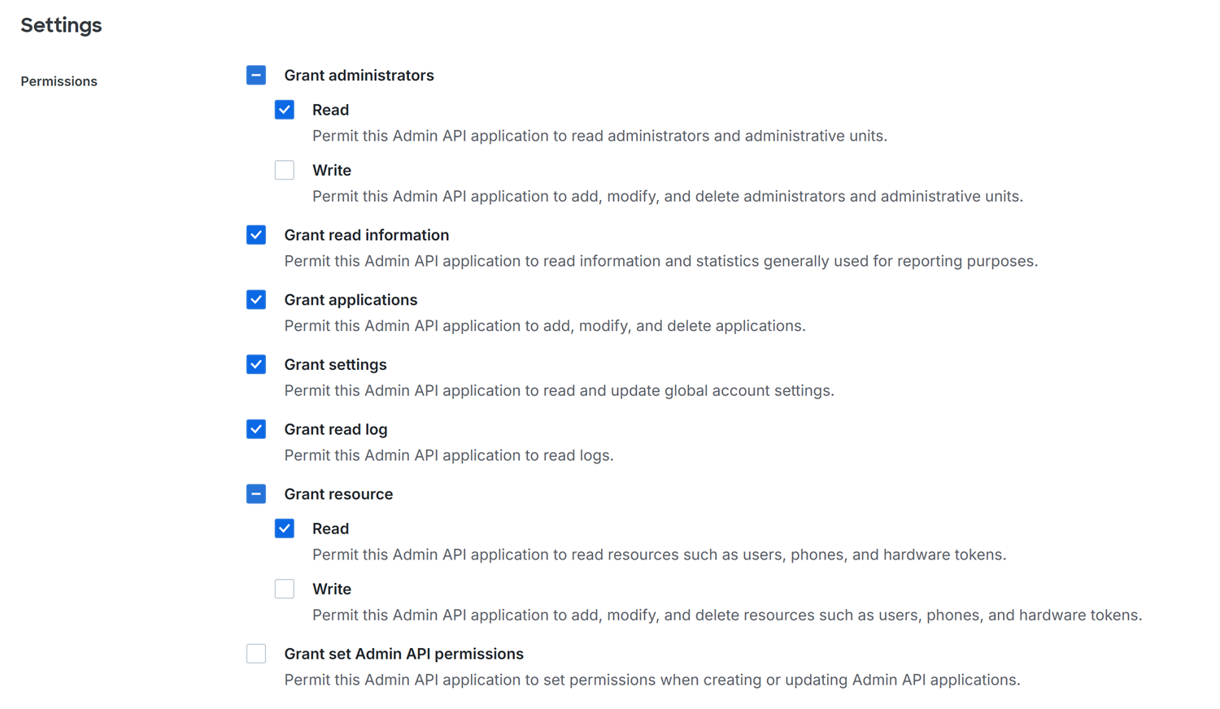
Task: Click the "Grant resource" label text
Action: pos(338,494)
